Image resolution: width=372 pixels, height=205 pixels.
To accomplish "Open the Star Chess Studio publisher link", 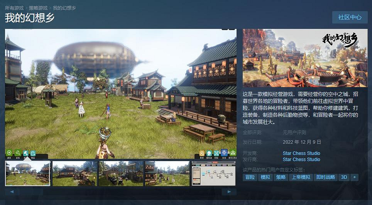I will [x=301, y=159].
